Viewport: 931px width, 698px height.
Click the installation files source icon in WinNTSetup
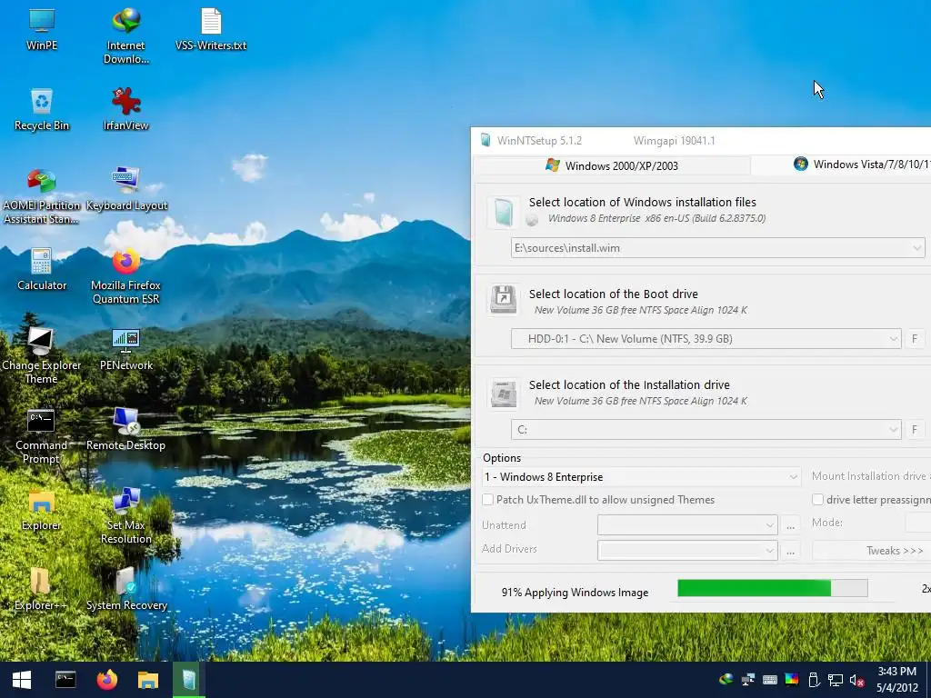coord(504,212)
